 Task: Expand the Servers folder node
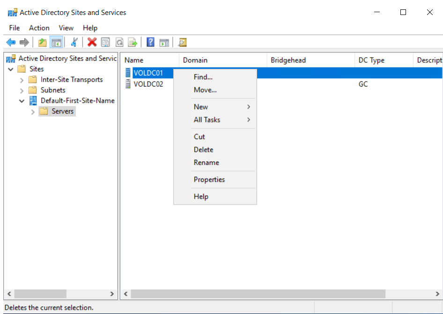click(x=32, y=112)
